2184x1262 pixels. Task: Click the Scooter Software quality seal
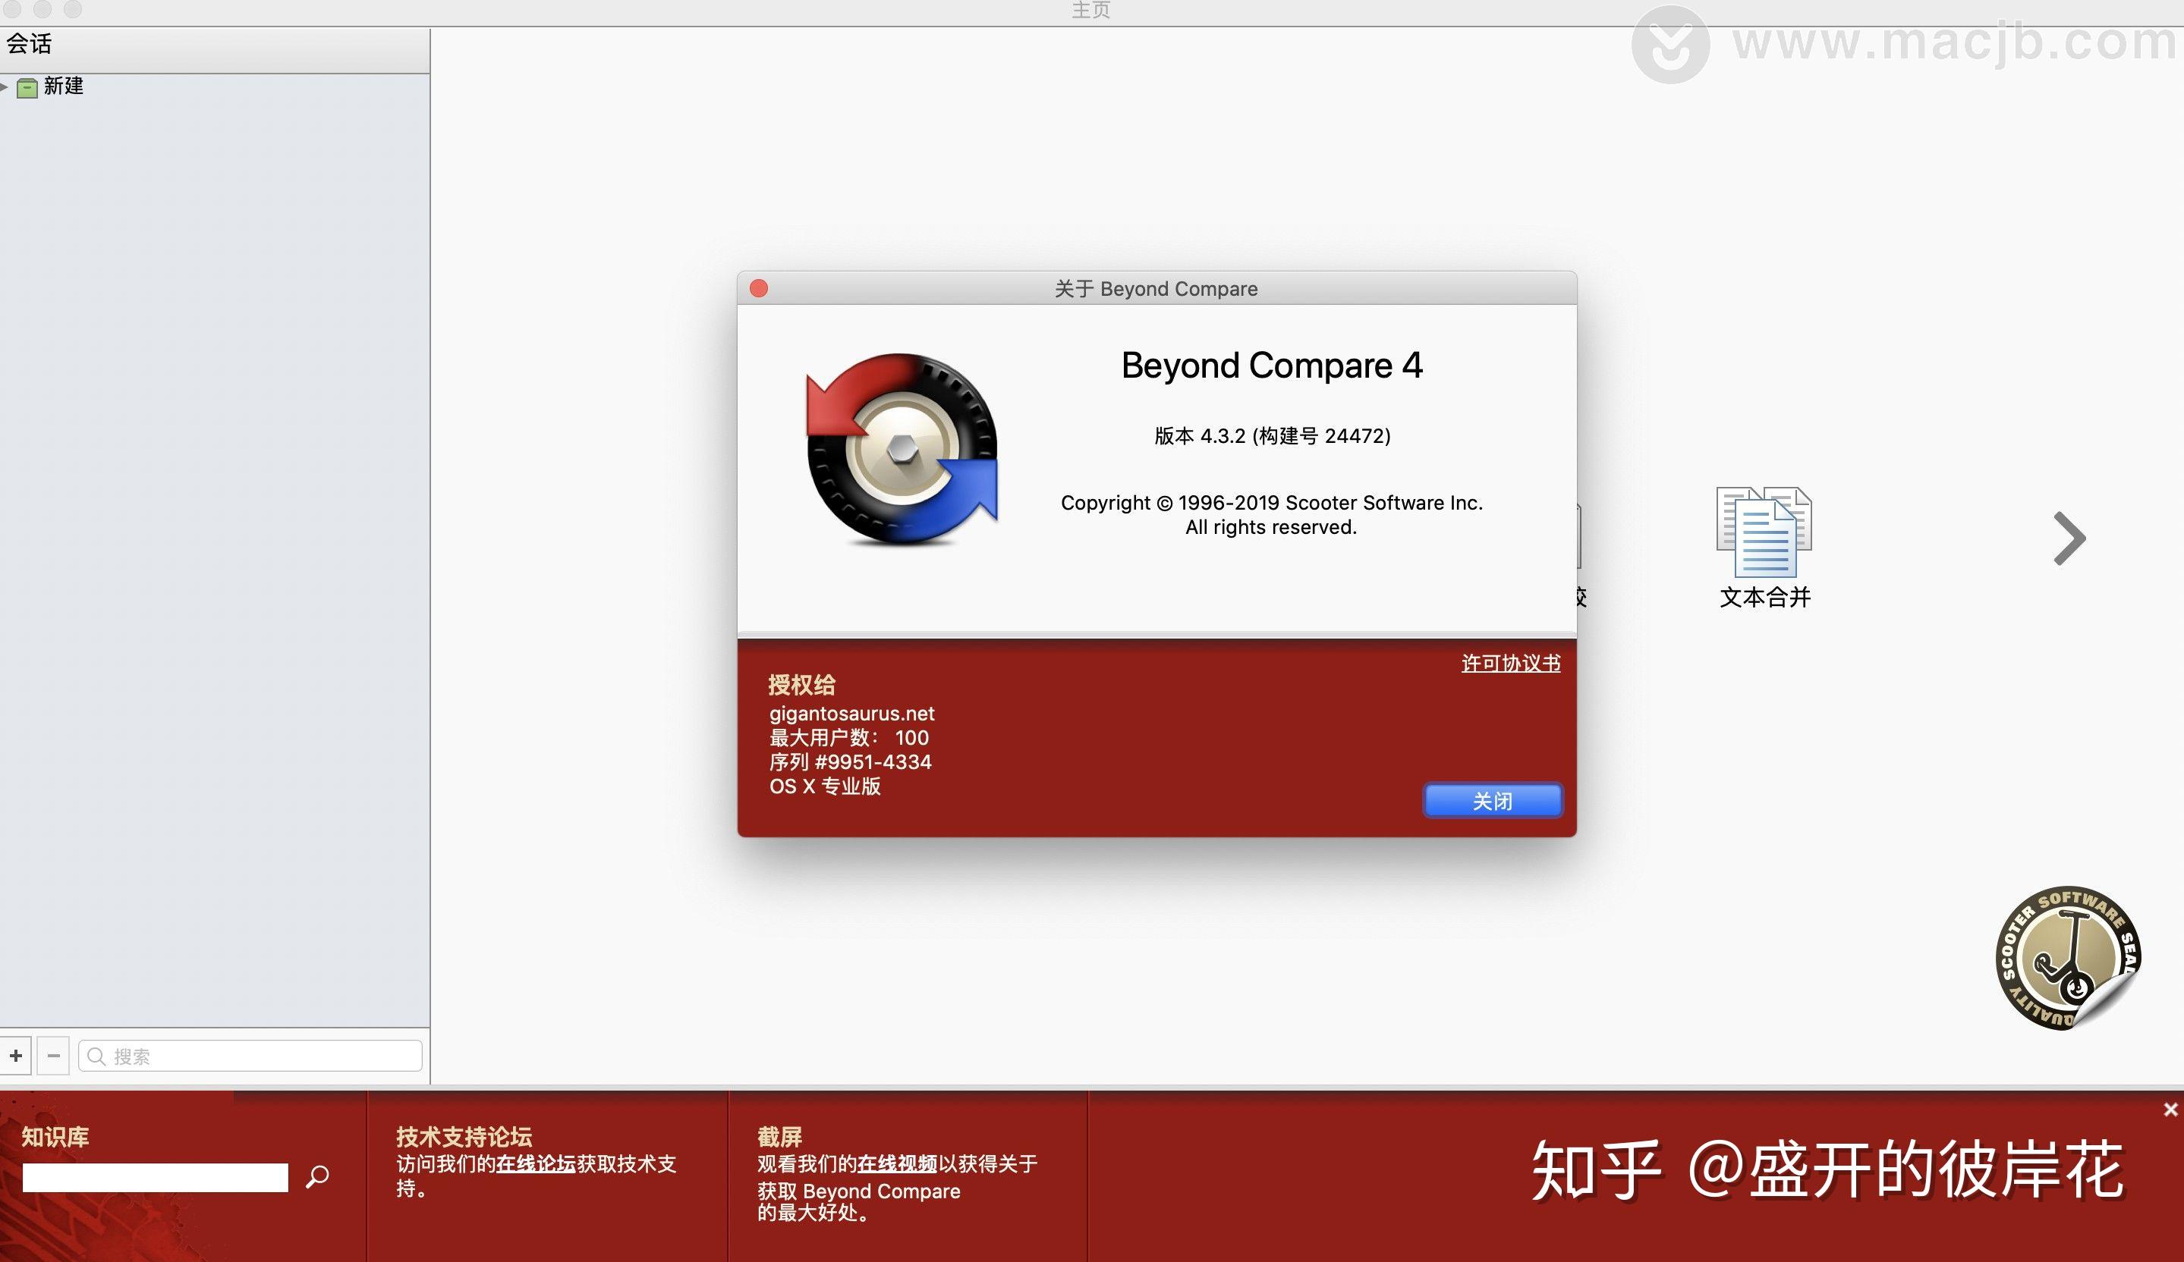pos(2068,958)
